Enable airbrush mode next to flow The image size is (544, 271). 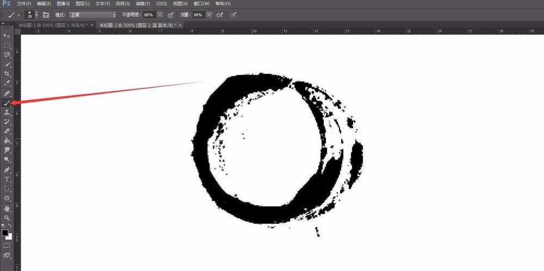pyautogui.click(x=220, y=15)
